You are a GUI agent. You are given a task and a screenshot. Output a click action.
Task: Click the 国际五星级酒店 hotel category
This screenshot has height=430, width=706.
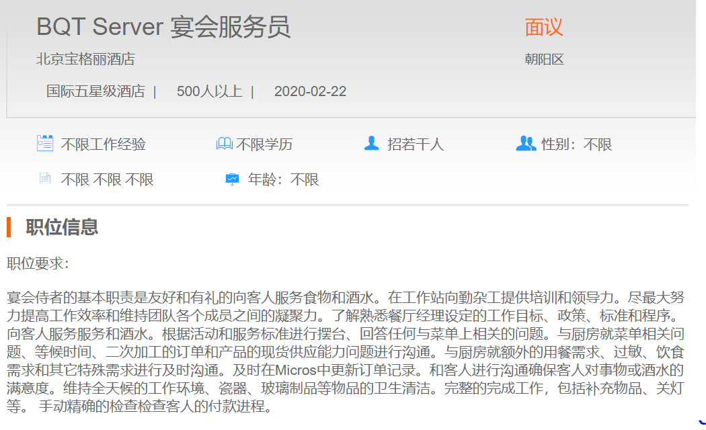(x=95, y=91)
